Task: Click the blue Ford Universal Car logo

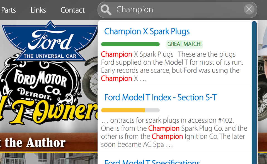Action: [48, 42]
